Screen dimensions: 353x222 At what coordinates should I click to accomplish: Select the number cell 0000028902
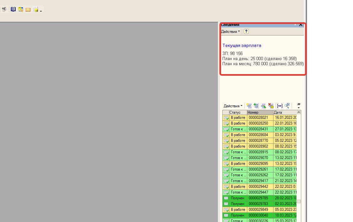coord(260,146)
